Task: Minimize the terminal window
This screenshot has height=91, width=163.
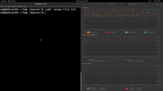Action: (x=74, y=4)
